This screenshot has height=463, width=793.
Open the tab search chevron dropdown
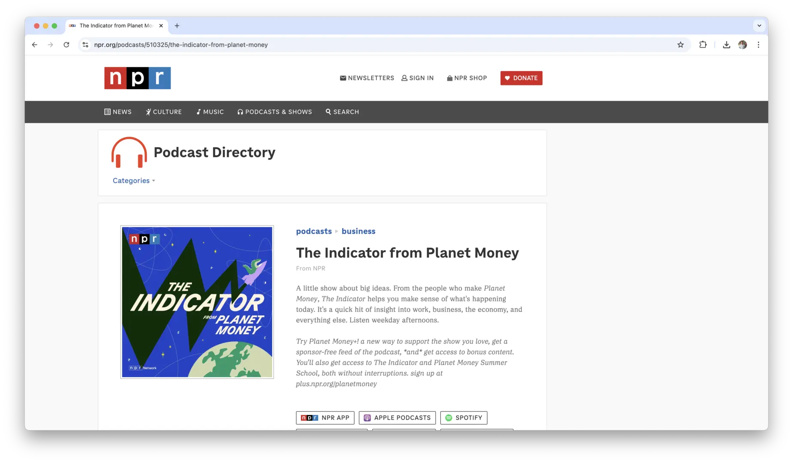(x=759, y=26)
